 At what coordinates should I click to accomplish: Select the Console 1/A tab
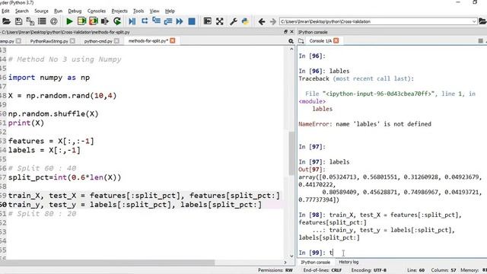coord(320,40)
